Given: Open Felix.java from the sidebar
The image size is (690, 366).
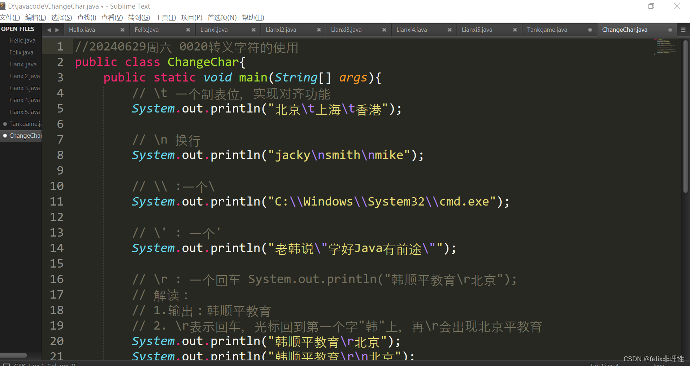Looking at the screenshot, I should tap(21, 52).
